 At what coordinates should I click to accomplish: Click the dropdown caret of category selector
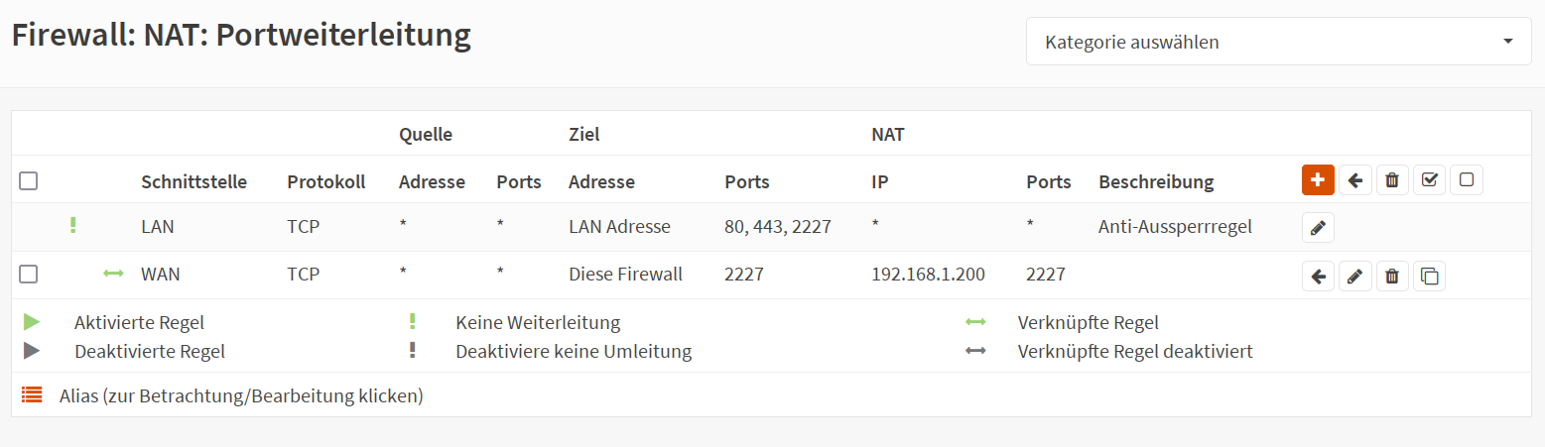(x=1508, y=42)
